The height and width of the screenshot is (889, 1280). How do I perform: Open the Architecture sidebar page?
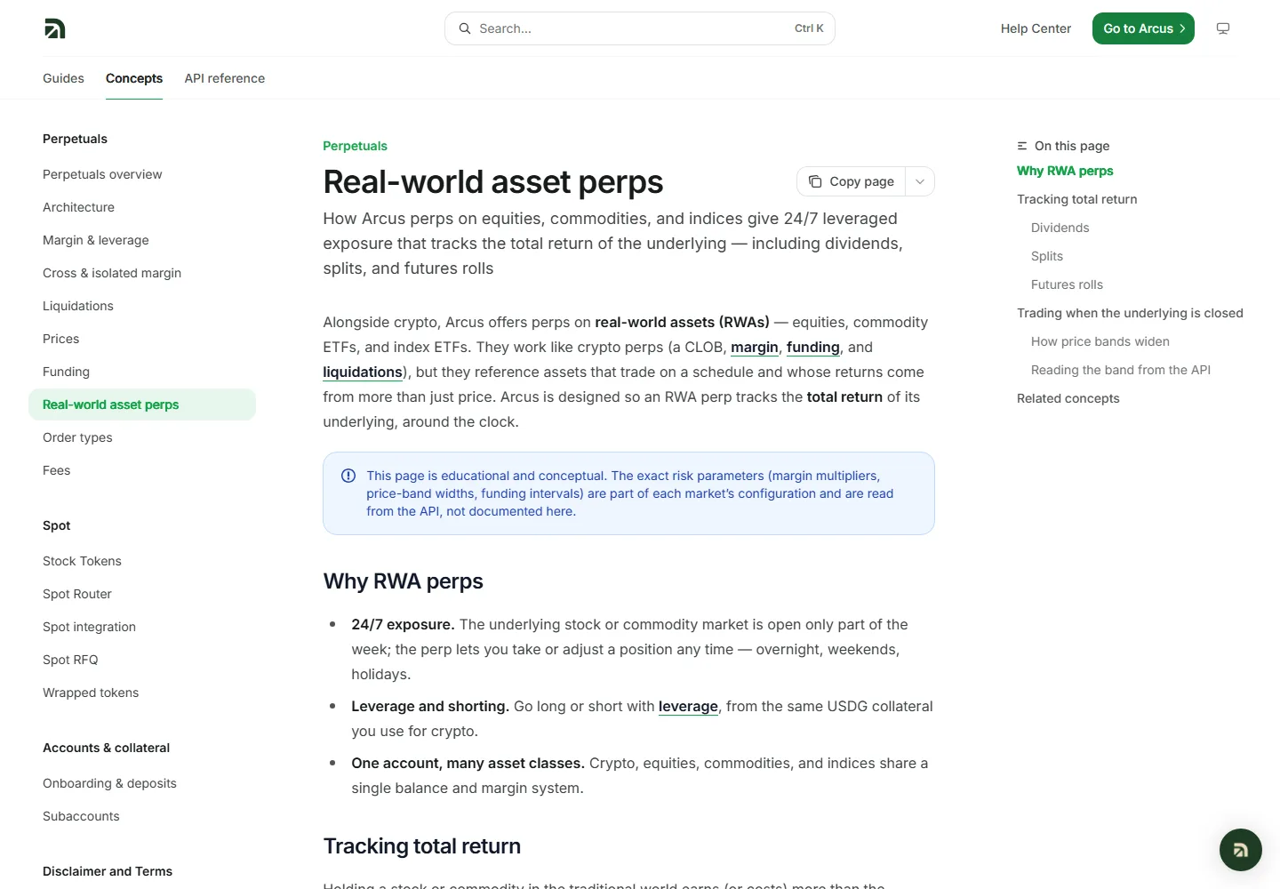tap(78, 207)
